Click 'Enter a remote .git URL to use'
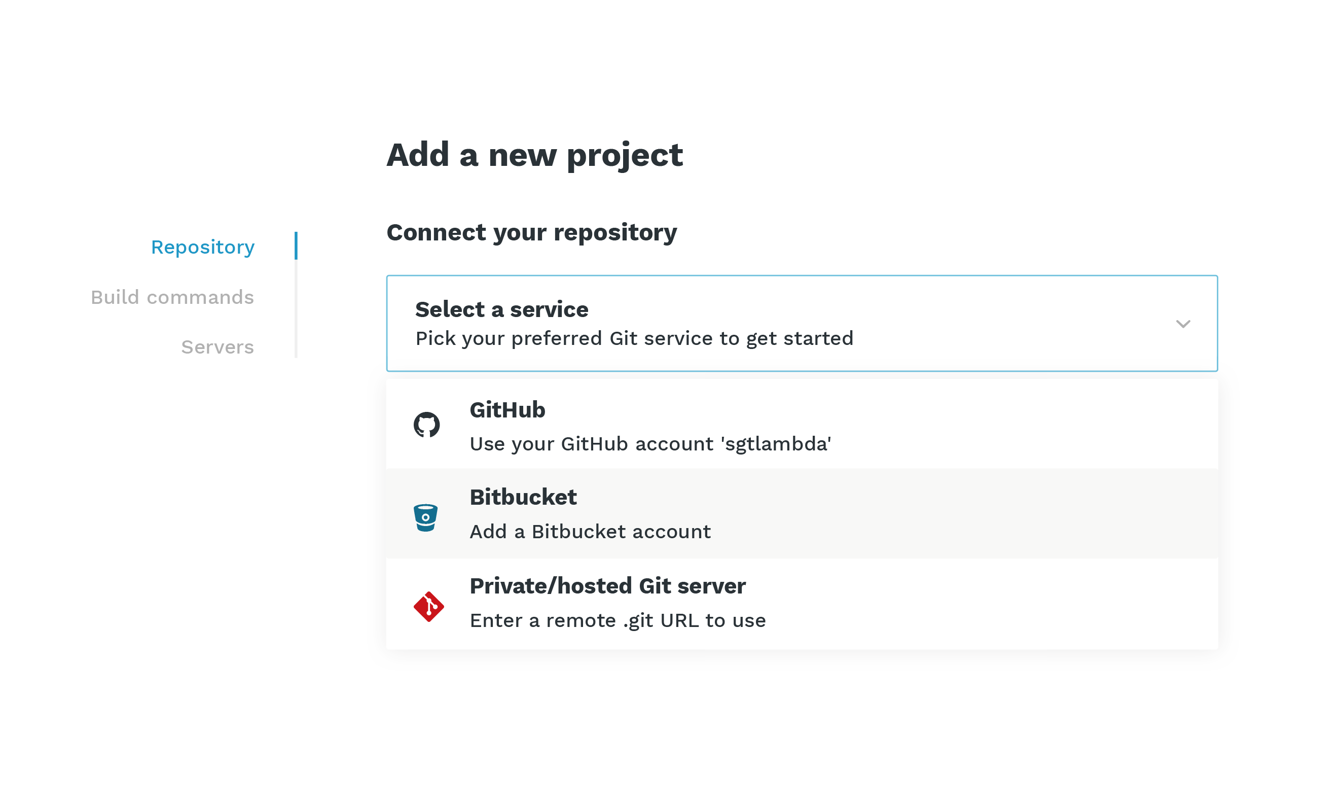Image resolution: width=1341 pixels, height=803 pixels. pos(618,620)
